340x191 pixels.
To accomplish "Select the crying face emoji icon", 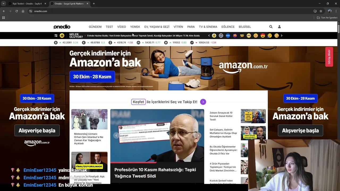I will pyautogui.click(x=270, y=36).
